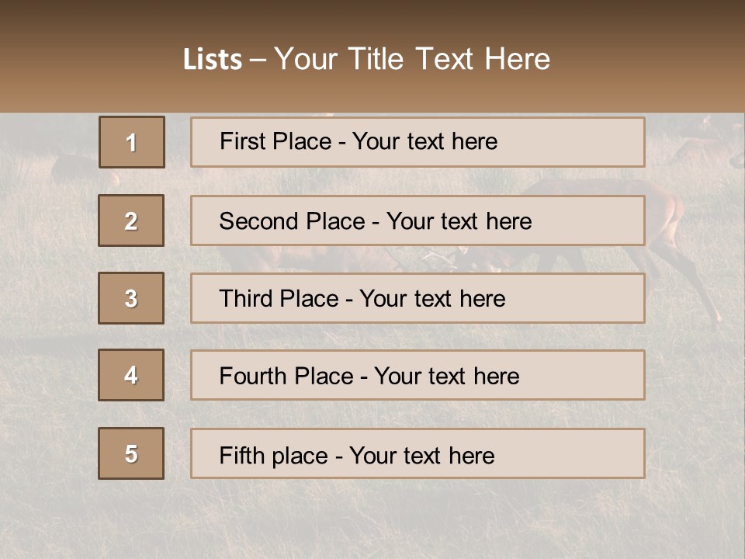Select "Your Title Text Here" in the heading
The image size is (745, 559).
(x=412, y=59)
